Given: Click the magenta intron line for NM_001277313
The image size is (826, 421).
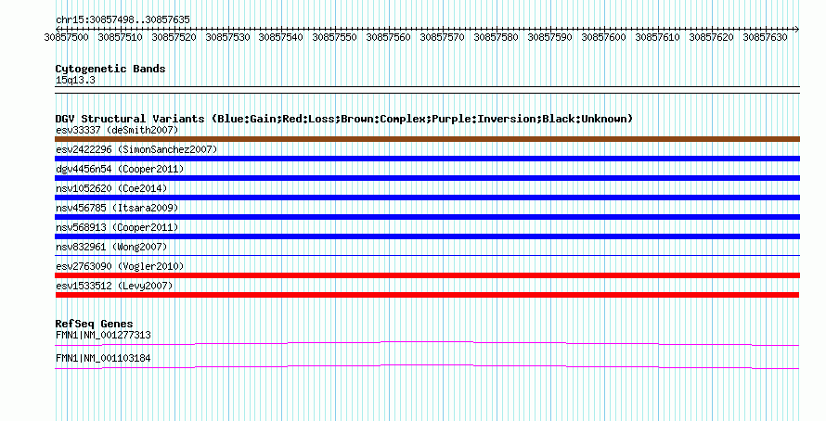Looking at the screenshot, I should (x=427, y=343).
